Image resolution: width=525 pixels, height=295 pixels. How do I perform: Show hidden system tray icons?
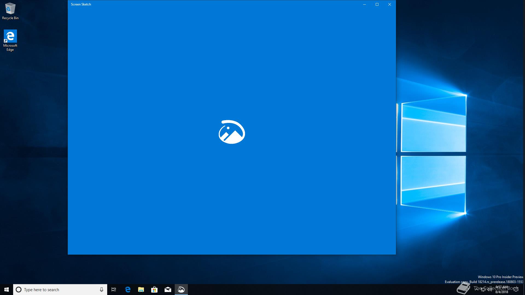(477, 290)
